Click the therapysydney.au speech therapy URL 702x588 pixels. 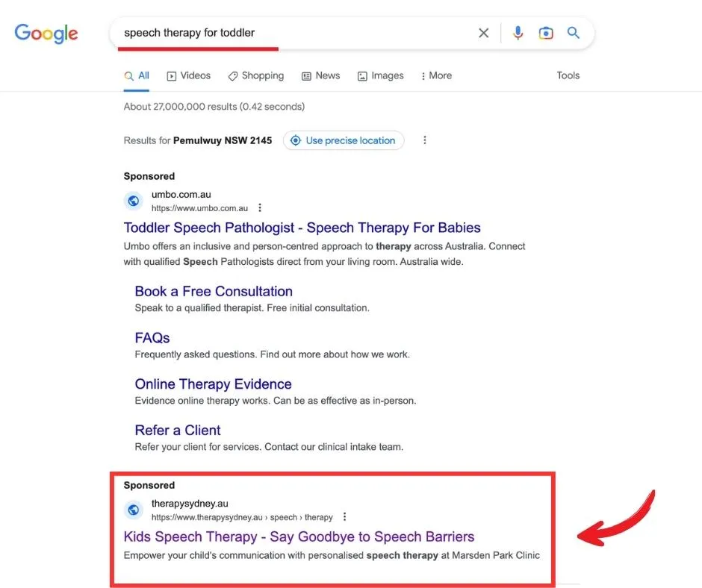242,517
